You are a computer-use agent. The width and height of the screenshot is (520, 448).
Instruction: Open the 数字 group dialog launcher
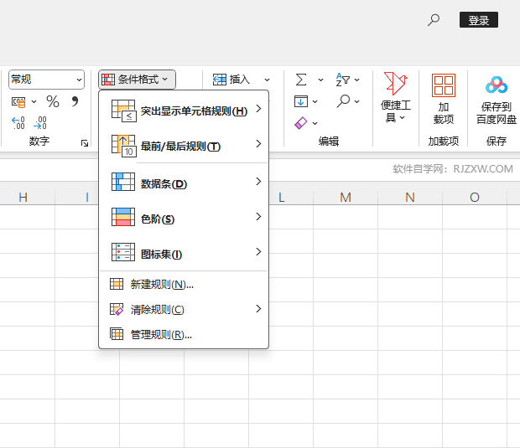tap(85, 143)
